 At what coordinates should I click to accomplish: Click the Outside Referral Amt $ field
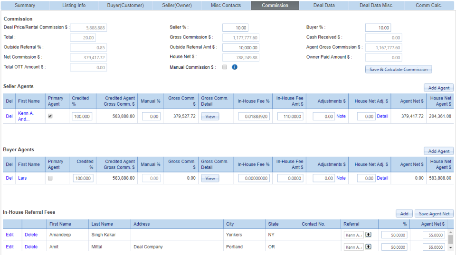tap(241, 47)
